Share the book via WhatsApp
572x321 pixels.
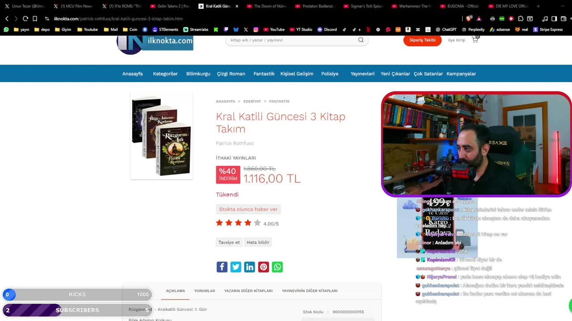tap(278, 267)
